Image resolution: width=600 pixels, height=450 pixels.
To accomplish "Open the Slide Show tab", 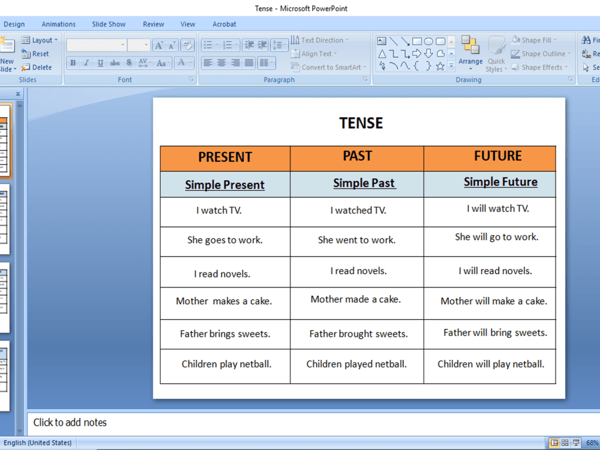I will tap(109, 24).
